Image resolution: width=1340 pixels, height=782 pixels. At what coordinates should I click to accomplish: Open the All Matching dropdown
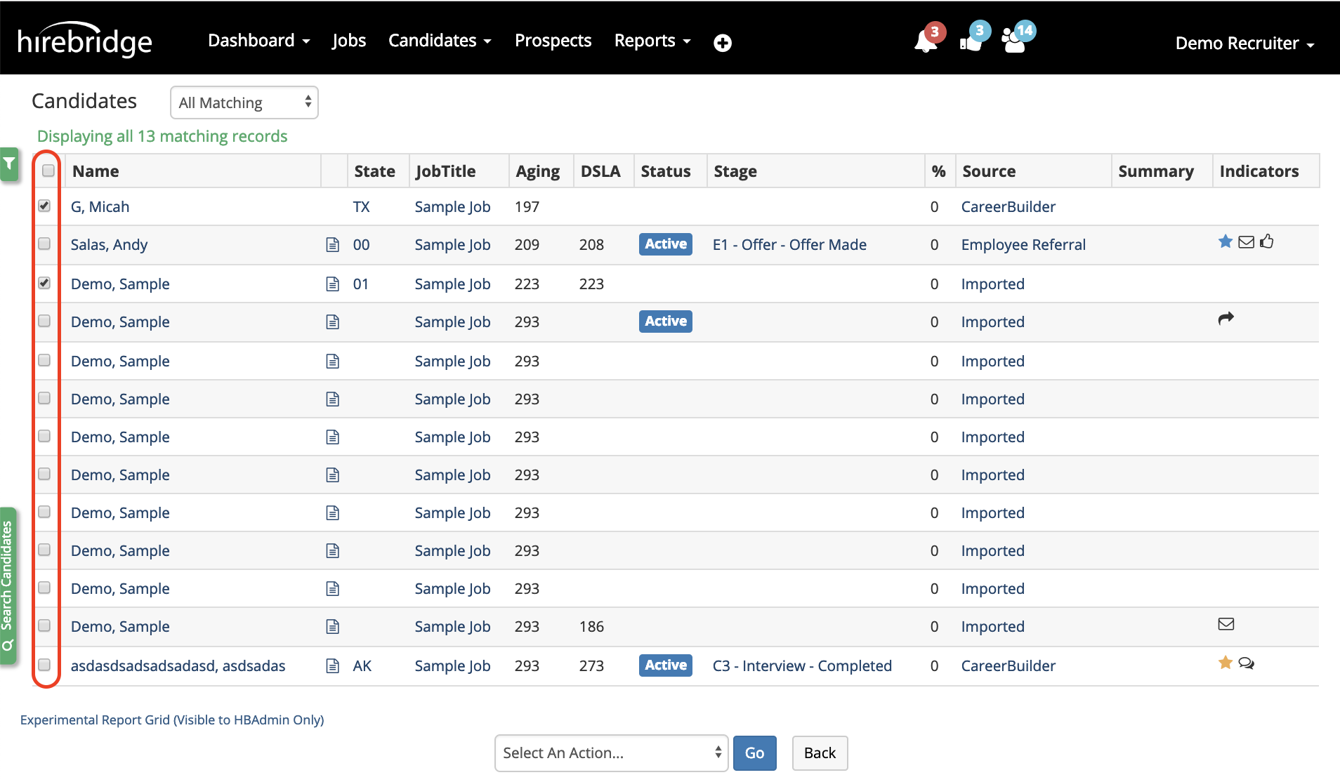pyautogui.click(x=244, y=102)
